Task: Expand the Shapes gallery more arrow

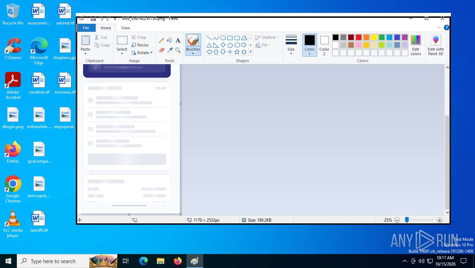Action: tap(250, 52)
